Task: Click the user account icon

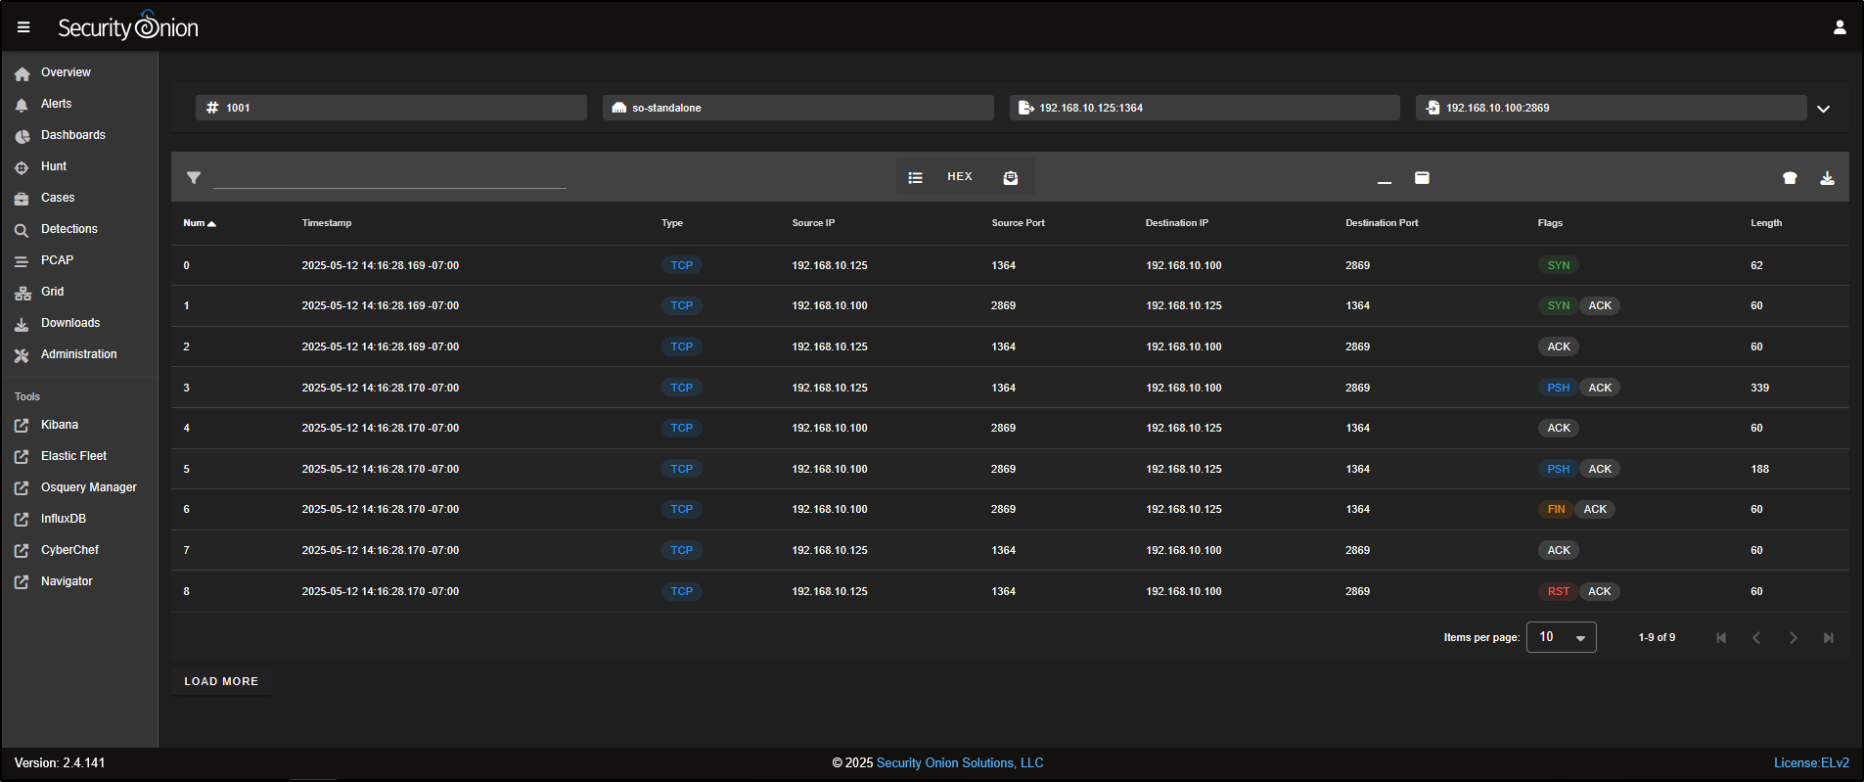Action: 1839,27
